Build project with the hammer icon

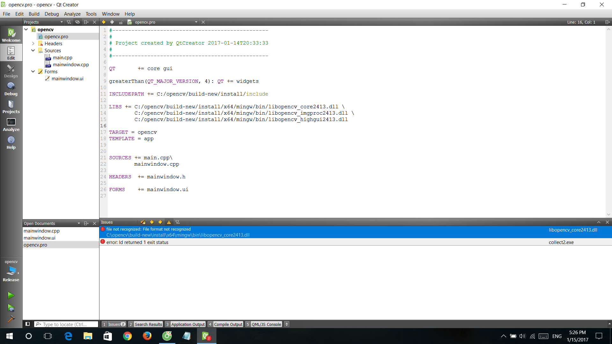(11, 319)
